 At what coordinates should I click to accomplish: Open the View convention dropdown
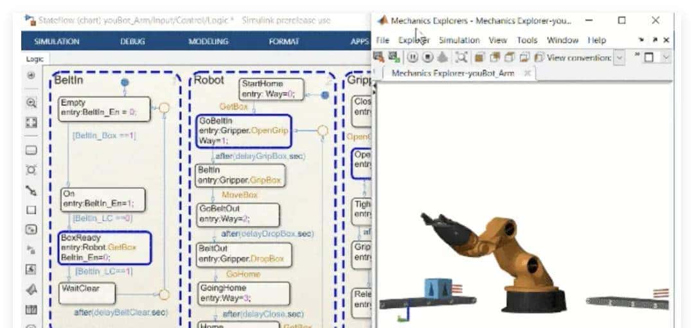tap(619, 58)
